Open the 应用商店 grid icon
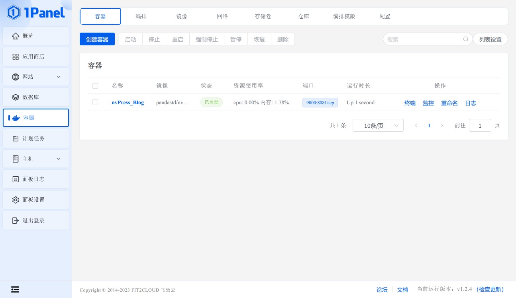 [16, 56]
